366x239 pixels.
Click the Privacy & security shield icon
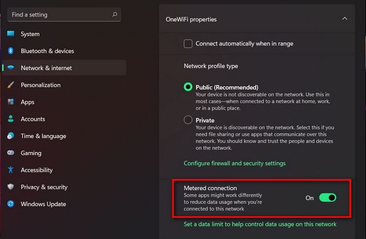pyautogui.click(x=10, y=187)
